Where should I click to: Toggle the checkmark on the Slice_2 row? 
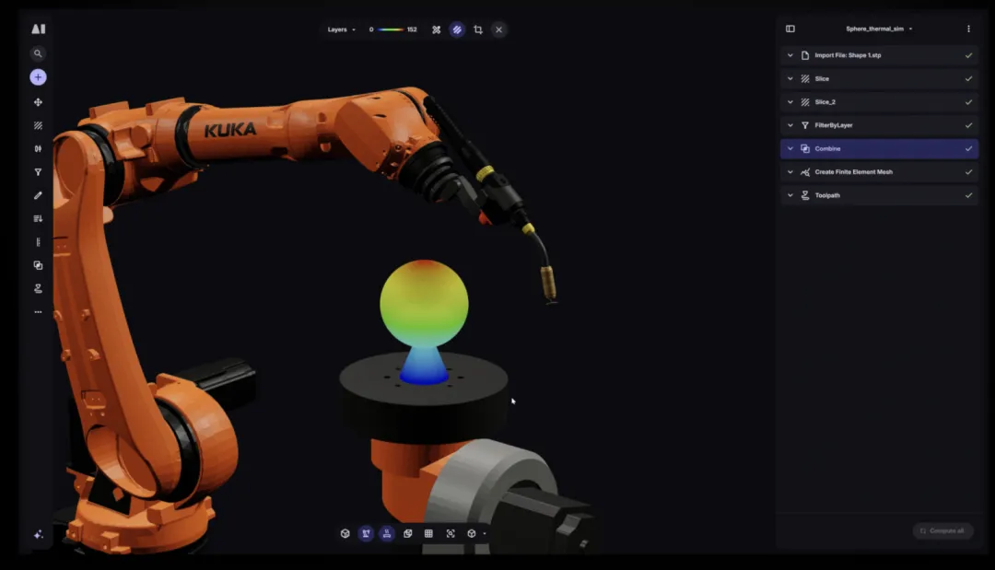968,102
